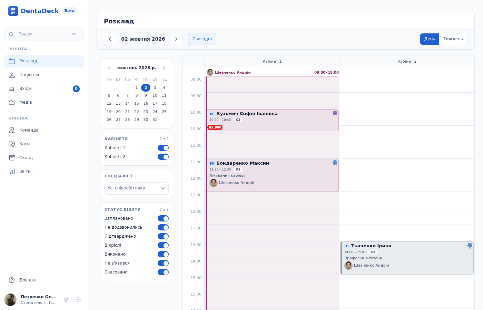Toggle the Виконано status filter
Screen dimensions: 483x310
pyautogui.click(x=163, y=254)
